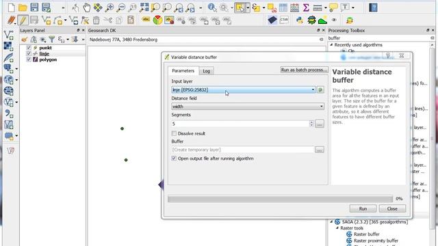Click the Buffer output path field
This screenshot has height=246, width=438.
click(x=243, y=150)
